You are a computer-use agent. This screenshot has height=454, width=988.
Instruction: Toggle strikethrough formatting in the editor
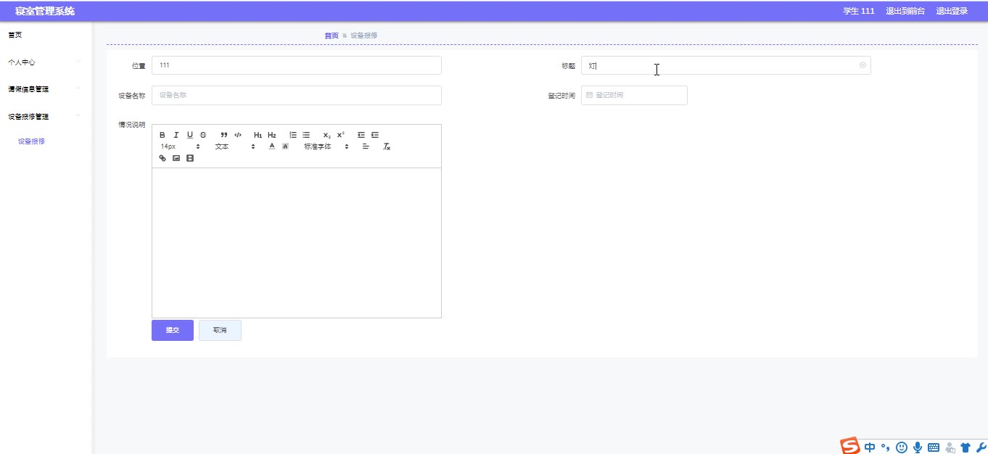coord(203,135)
